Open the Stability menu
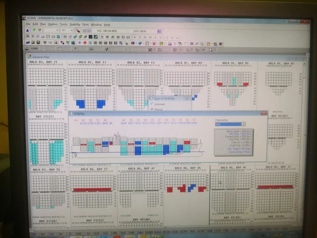317x238 pixels. coord(75,24)
